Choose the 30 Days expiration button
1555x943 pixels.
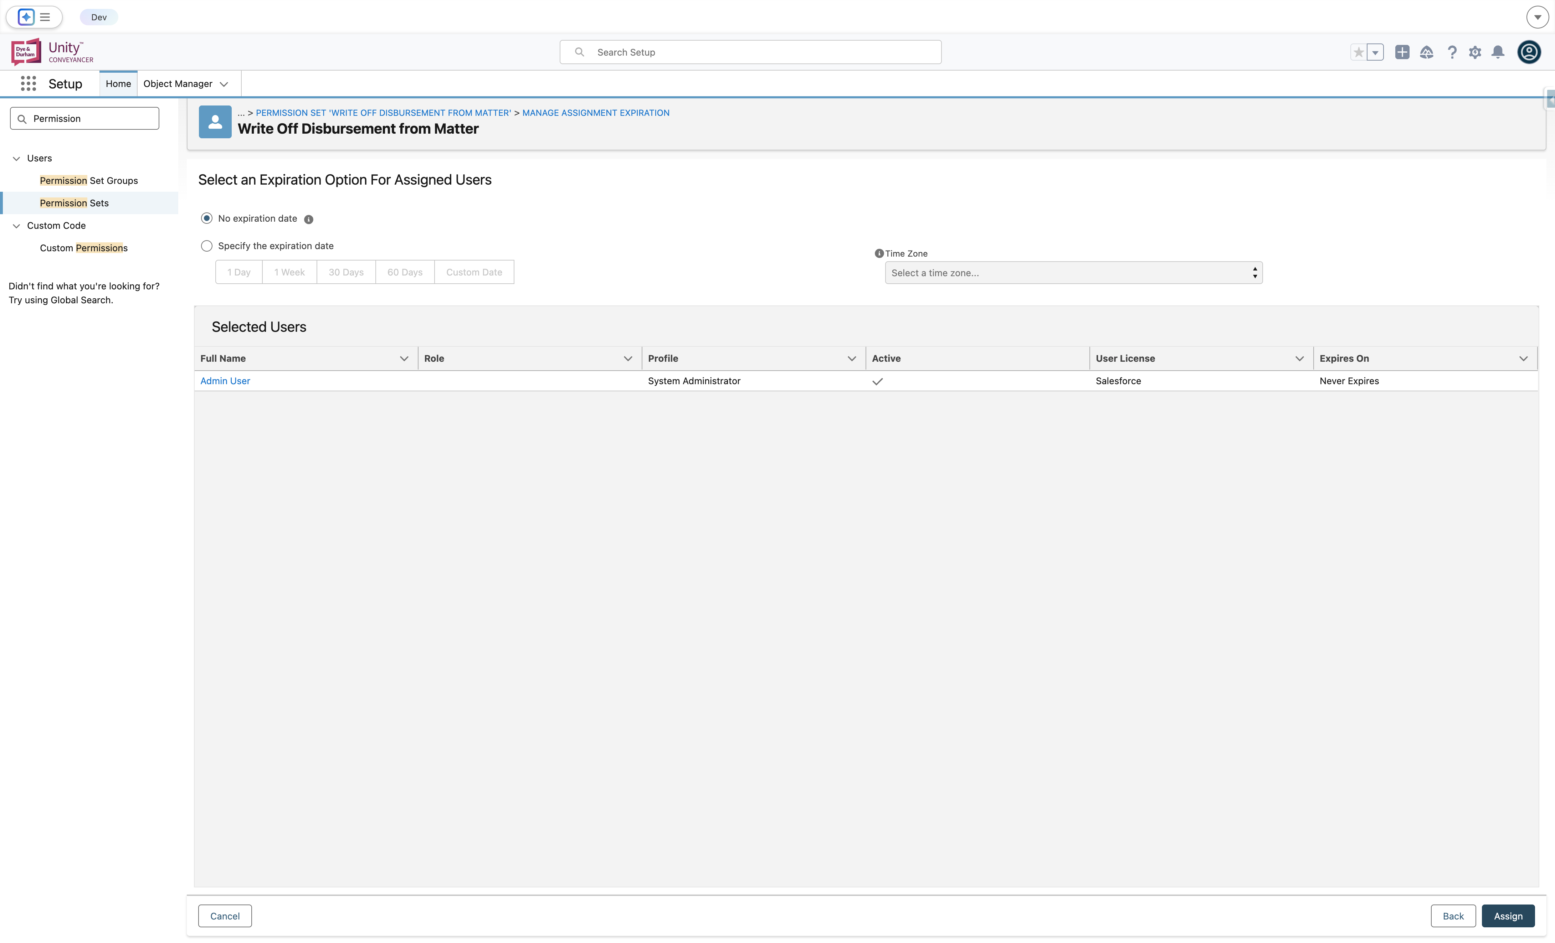(346, 272)
